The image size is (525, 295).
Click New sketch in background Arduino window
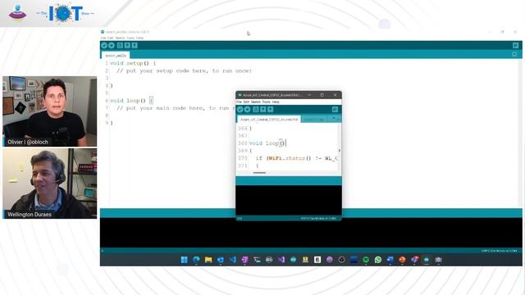click(120, 46)
